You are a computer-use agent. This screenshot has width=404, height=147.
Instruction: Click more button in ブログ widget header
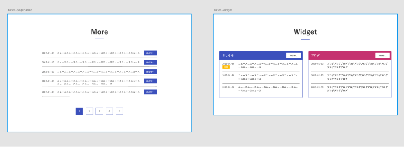(382, 55)
